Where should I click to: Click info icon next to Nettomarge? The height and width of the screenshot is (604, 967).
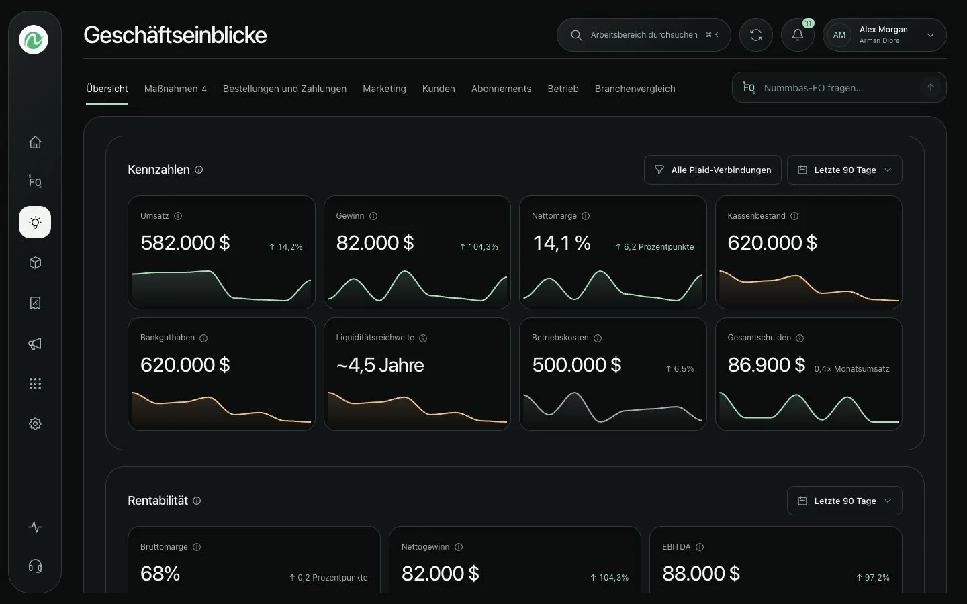click(x=586, y=216)
